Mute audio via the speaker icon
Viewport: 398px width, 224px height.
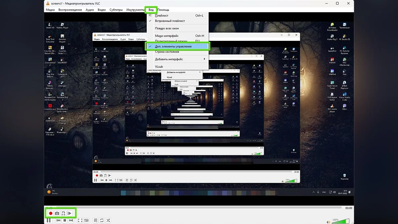pos(328,222)
